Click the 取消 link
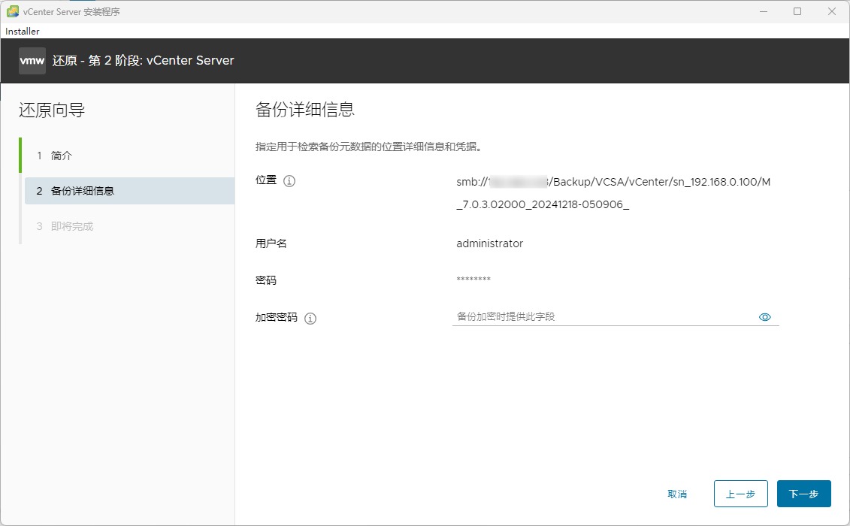The image size is (850, 526). pos(677,494)
